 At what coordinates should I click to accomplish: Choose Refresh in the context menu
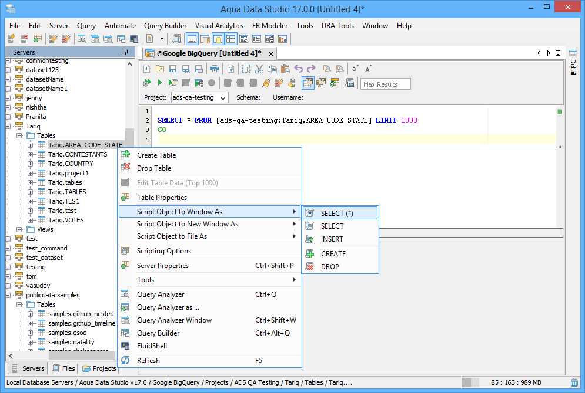(210, 361)
